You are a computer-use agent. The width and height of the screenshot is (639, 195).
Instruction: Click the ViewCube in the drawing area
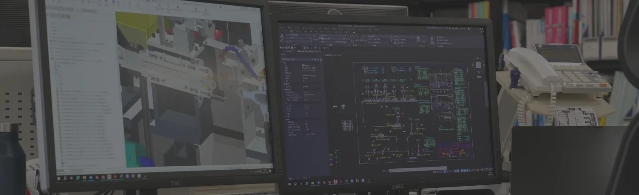coord(478,65)
